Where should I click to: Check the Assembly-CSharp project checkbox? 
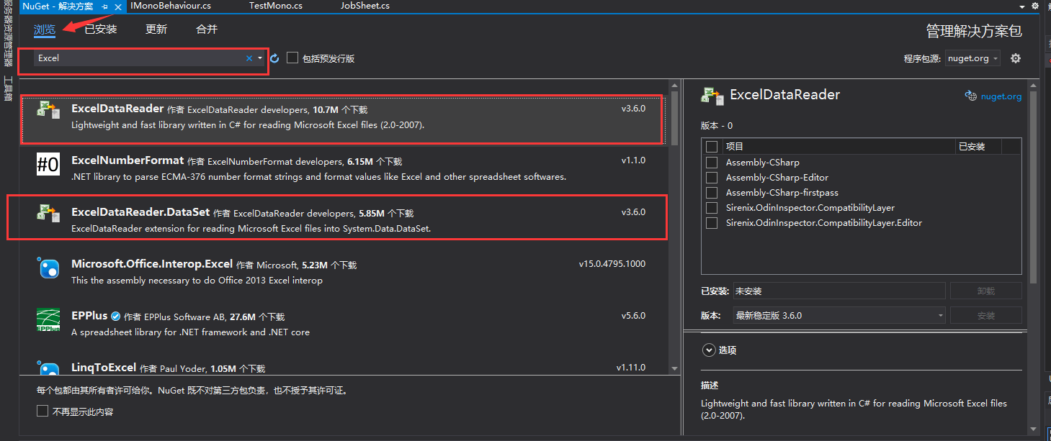pos(712,163)
